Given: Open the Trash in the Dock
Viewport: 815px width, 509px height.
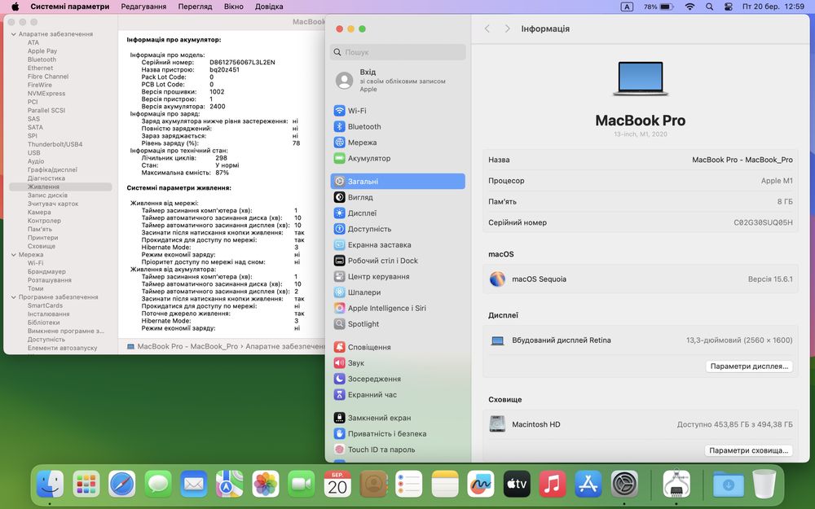Looking at the screenshot, I should click(764, 484).
